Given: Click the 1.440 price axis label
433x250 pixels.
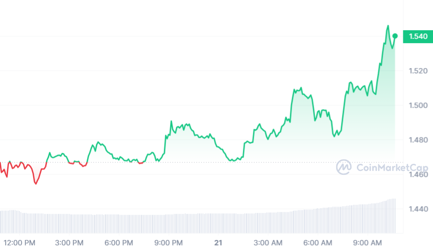Looking at the screenshot, I should tap(418, 209).
